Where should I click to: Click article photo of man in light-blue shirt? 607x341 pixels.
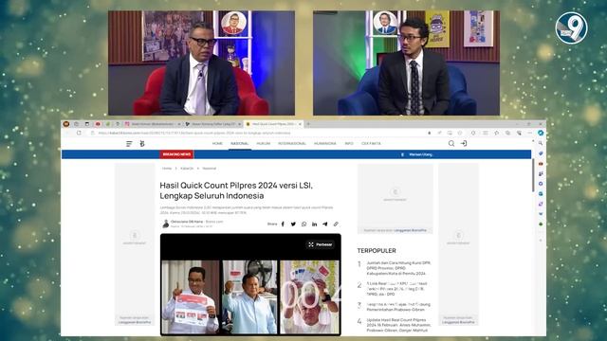point(249,296)
